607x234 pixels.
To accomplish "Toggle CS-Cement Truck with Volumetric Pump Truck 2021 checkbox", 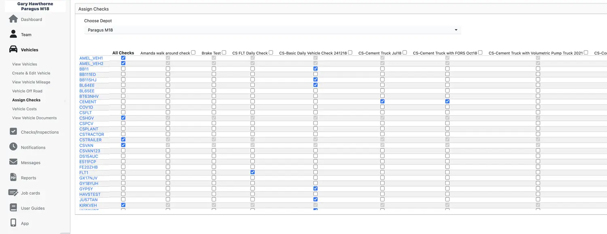I will pos(586,53).
